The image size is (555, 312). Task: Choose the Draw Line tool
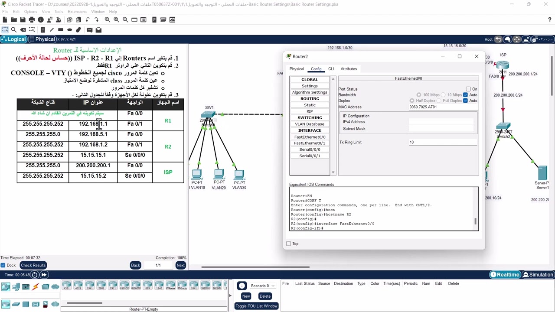coord(52,29)
